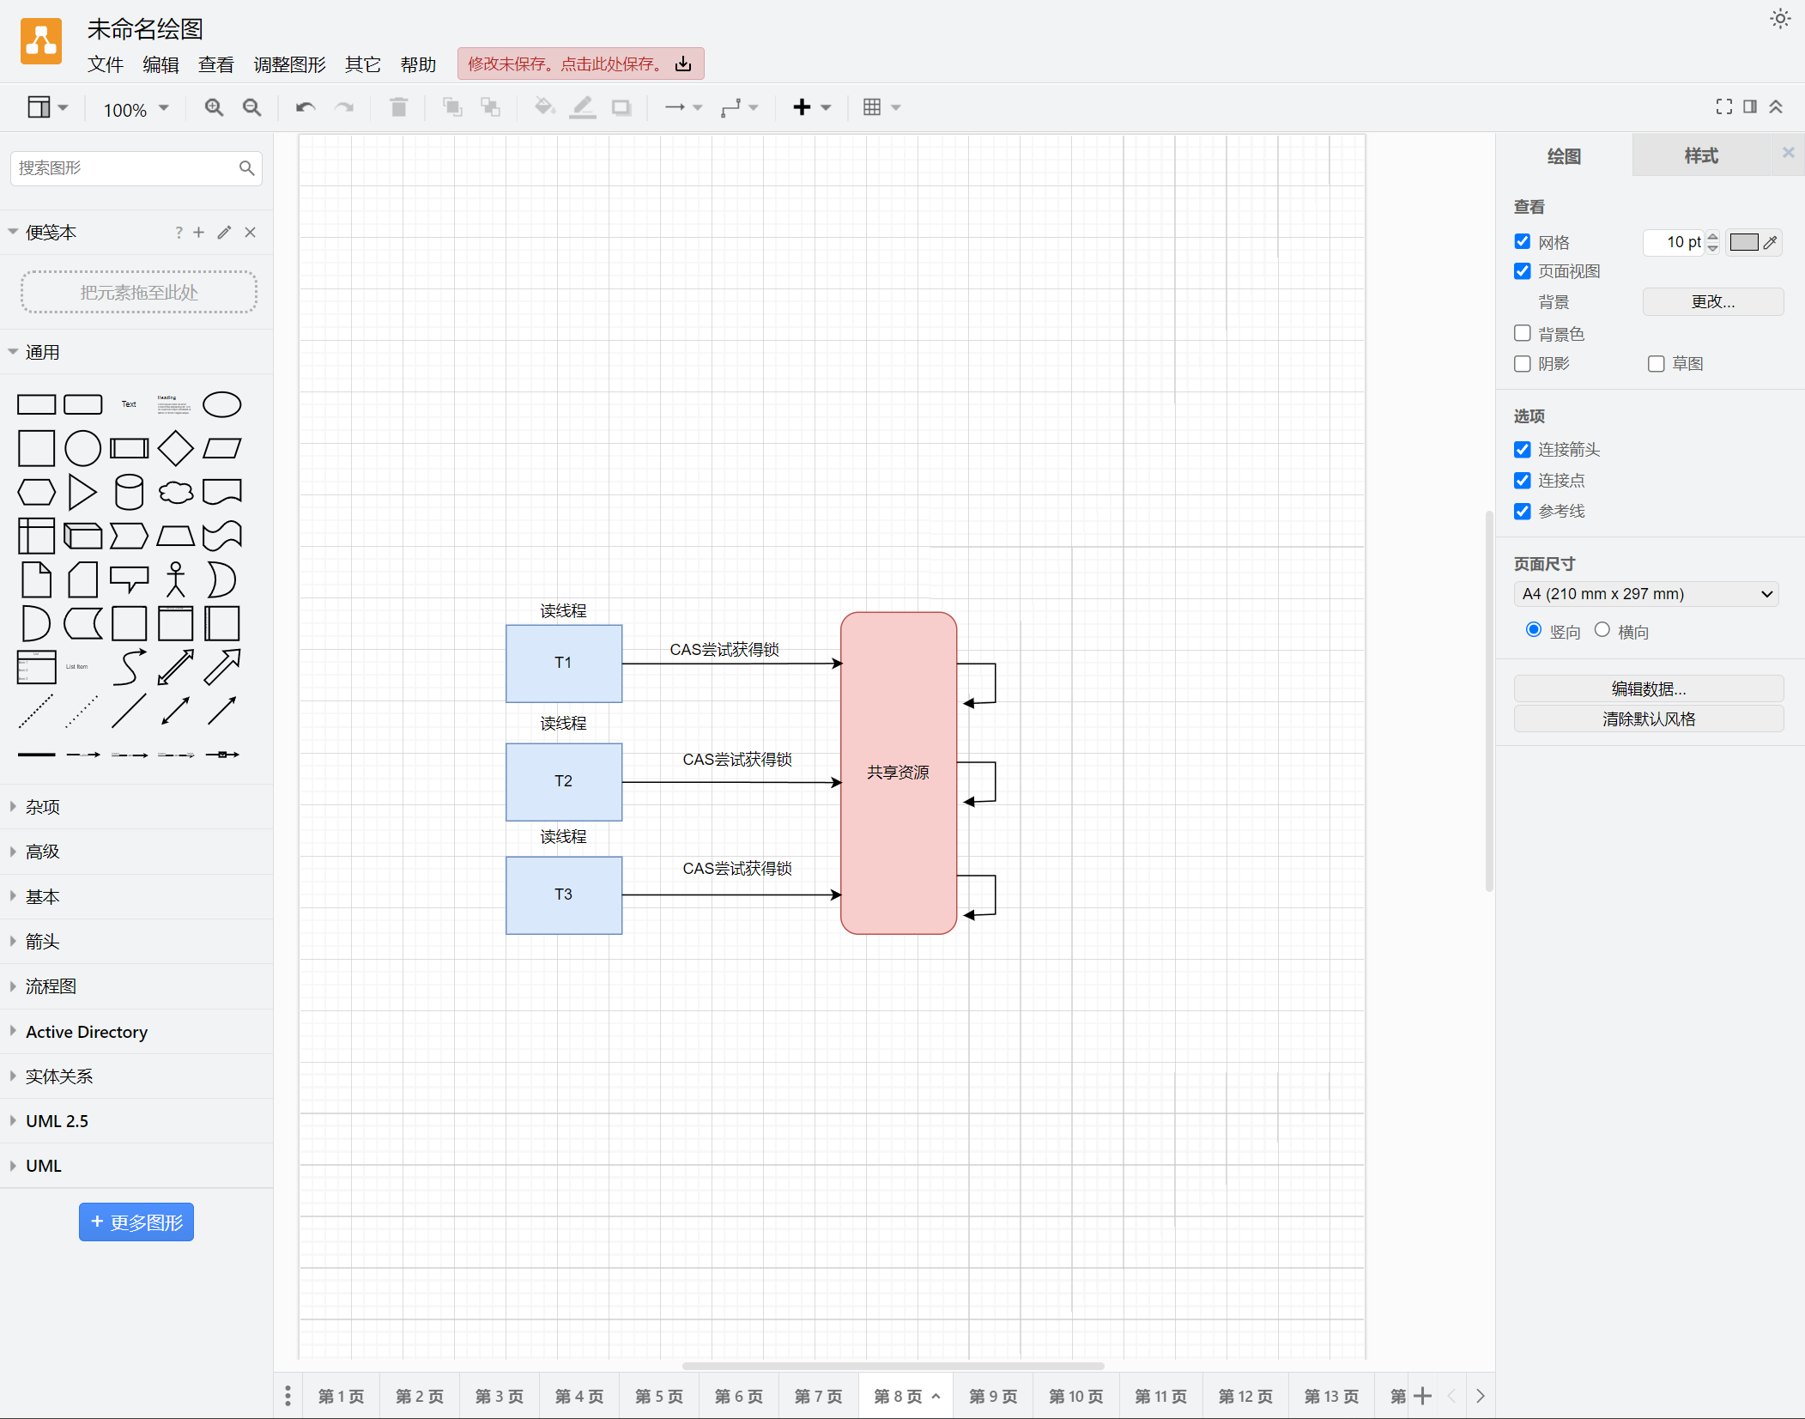Click the insert plus icon in toolbar
This screenshot has height=1419, width=1805.
[802, 107]
